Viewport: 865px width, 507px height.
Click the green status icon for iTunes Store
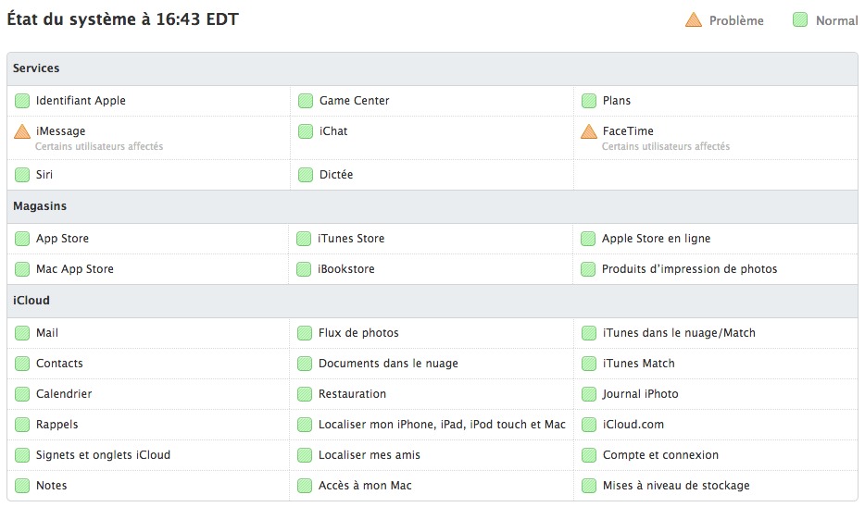304,239
